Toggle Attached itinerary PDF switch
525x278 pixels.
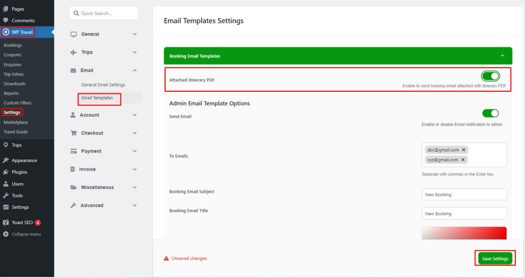pos(491,76)
